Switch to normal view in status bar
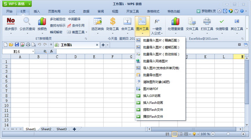 tap(175, 134)
